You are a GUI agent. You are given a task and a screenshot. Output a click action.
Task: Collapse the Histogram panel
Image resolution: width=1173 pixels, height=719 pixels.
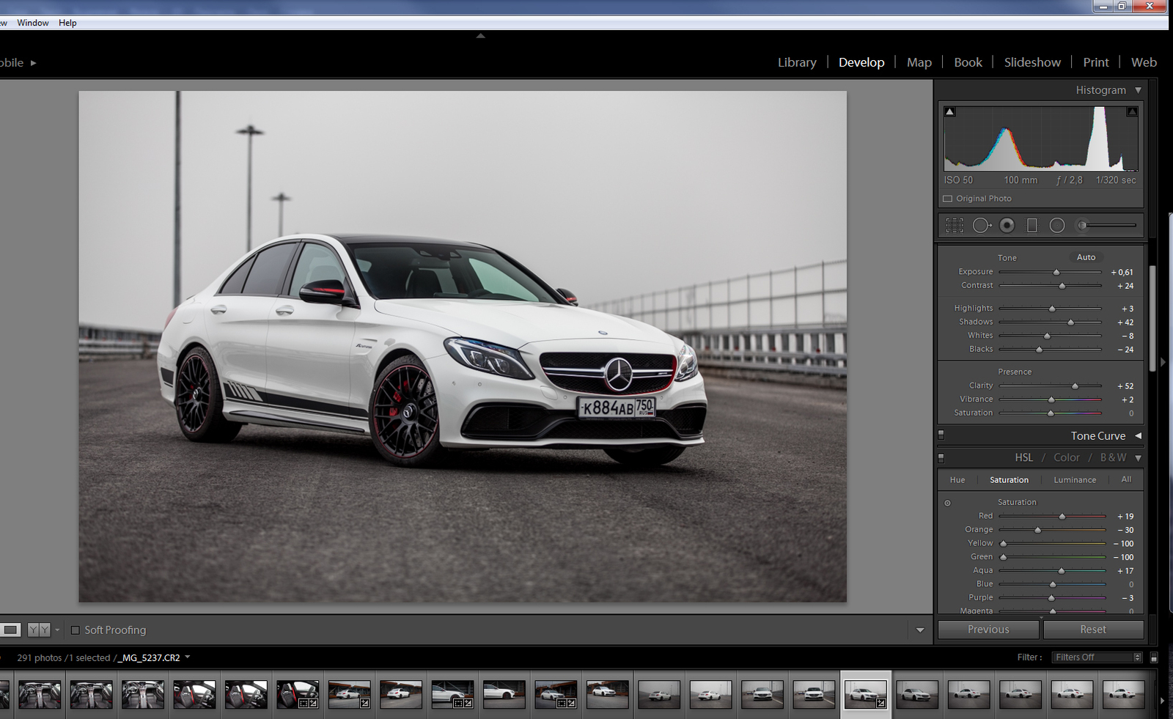pyautogui.click(x=1139, y=90)
